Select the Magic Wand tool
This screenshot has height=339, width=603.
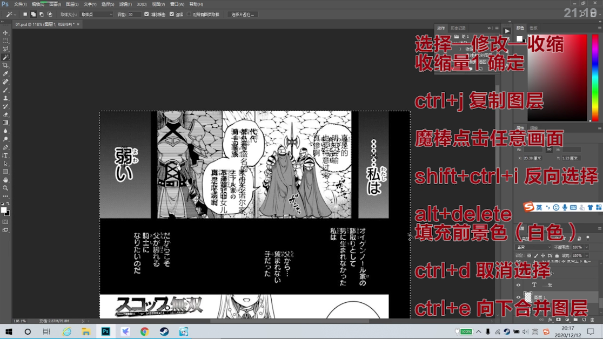[5, 57]
